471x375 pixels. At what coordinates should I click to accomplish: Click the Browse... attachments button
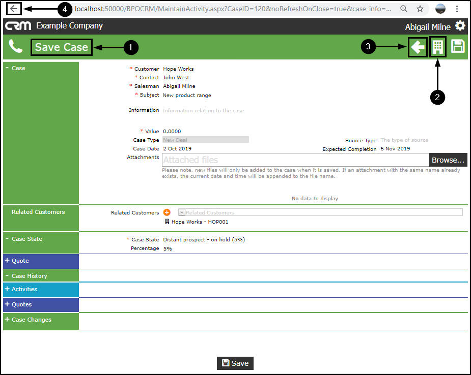click(448, 160)
